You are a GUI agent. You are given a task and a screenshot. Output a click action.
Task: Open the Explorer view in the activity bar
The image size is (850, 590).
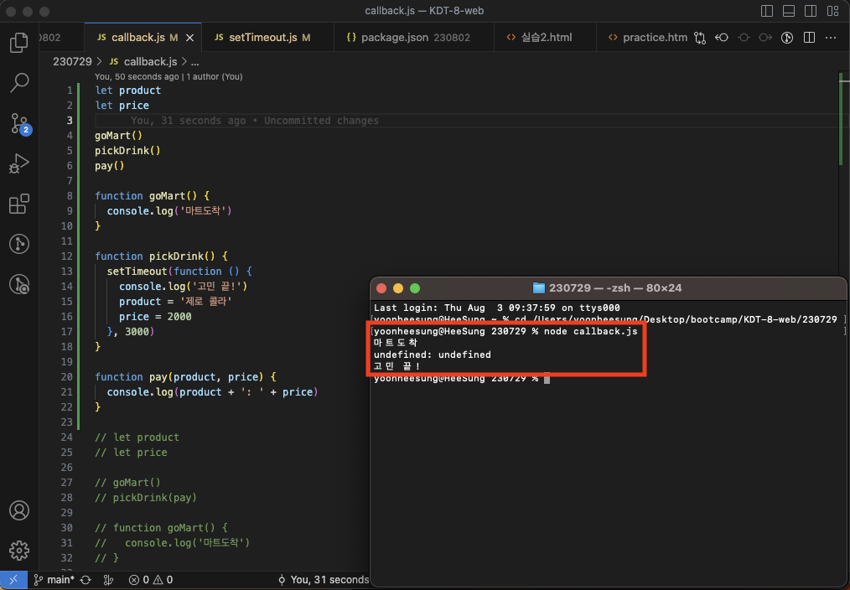(19, 42)
